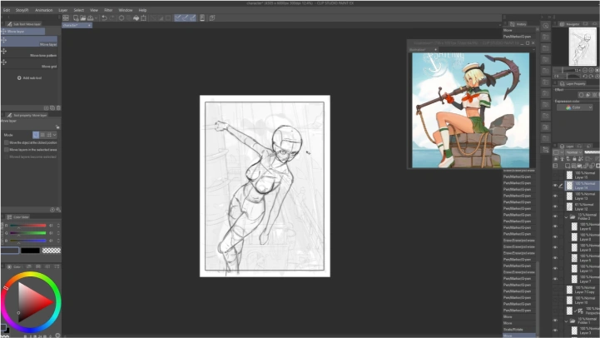Click the border effect icon in Layer Property
This screenshot has height=338, width=600.
tap(581, 95)
